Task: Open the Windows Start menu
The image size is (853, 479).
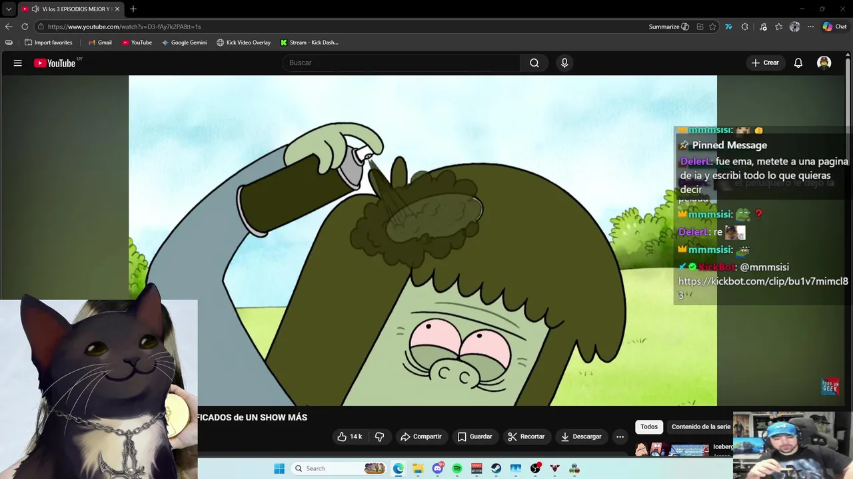Action: [x=279, y=468]
